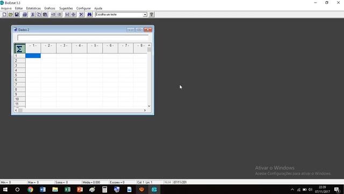This screenshot has height=194, width=344.
Task: Open the notification center icon
Action: coord(337,190)
